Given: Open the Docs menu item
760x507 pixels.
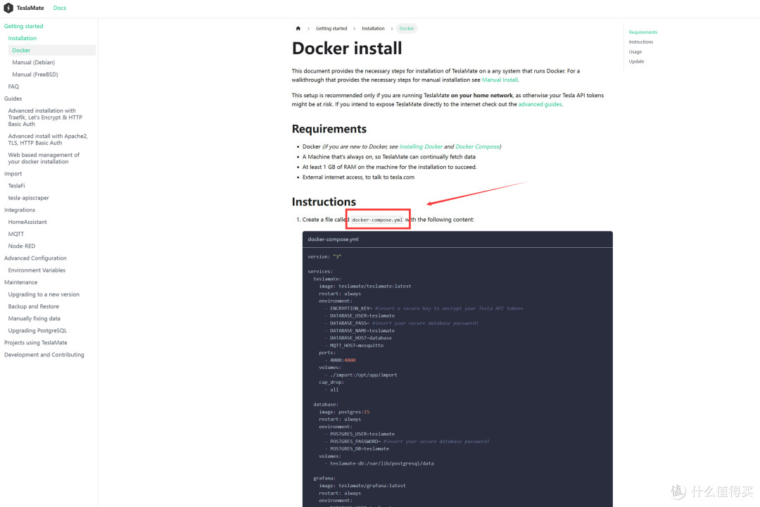Looking at the screenshot, I should click(59, 8).
